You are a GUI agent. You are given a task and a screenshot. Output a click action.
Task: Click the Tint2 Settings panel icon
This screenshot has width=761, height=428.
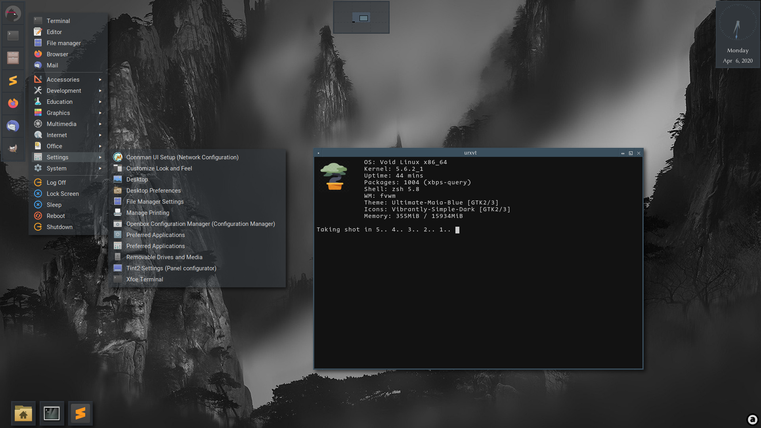[x=118, y=268]
